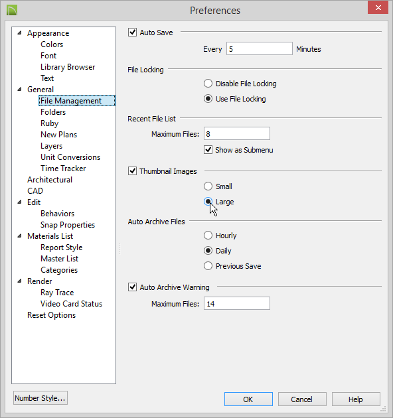Disable the Thumbnail Images checkbox

click(132, 171)
